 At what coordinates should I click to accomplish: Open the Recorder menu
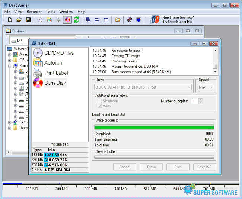[x=34, y=12]
